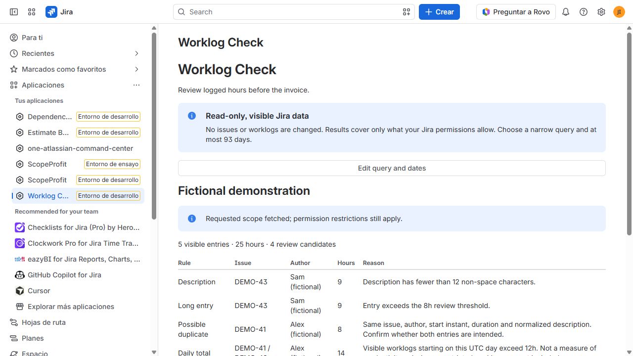The height and width of the screenshot is (356, 633).
Task: Click DEMO-41 in the Possible duplicate row
Action: pyautogui.click(x=250, y=329)
